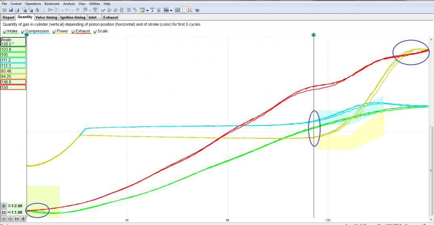
Task: Switch to the Valve timing tab
Action: (x=46, y=17)
